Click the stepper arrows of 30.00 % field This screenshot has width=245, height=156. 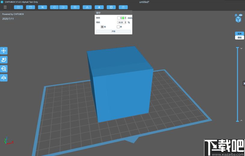(125, 22)
